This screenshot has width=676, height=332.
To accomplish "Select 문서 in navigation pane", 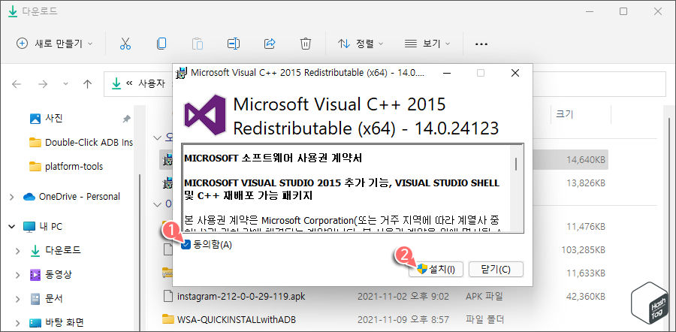I will tap(54, 298).
